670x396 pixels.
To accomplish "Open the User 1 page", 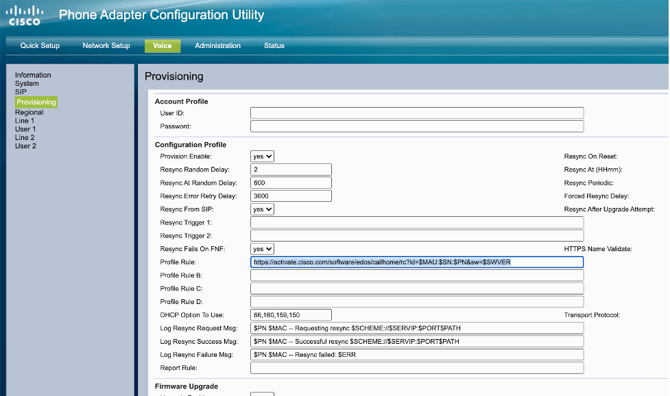I will click(x=25, y=128).
